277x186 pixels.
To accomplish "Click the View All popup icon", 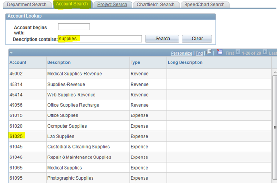I will point(209,52).
